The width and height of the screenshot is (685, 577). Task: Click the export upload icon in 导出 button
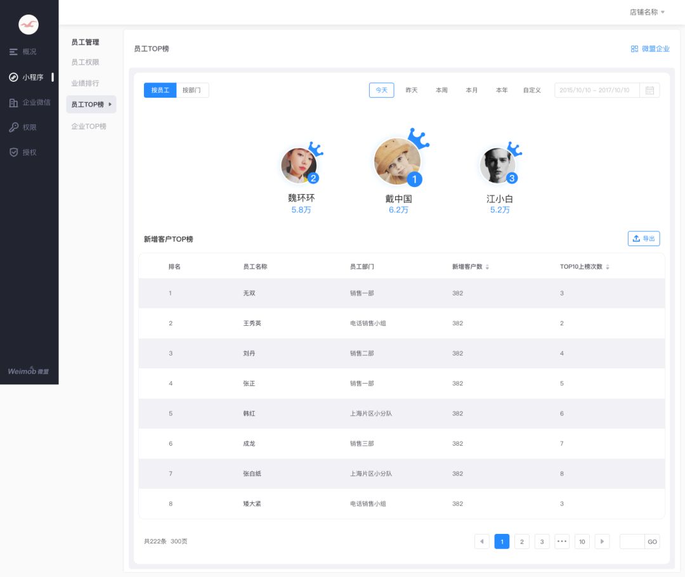(637, 238)
